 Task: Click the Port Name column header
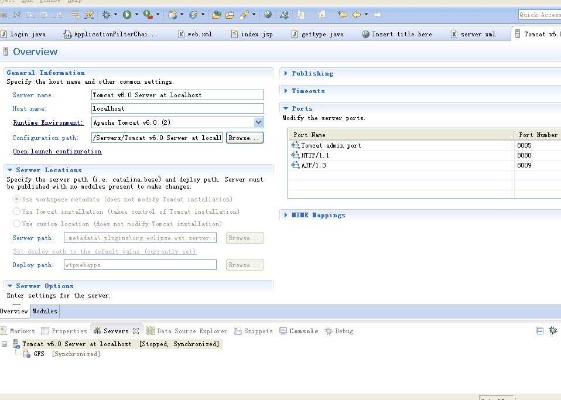click(x=401, y=135)
